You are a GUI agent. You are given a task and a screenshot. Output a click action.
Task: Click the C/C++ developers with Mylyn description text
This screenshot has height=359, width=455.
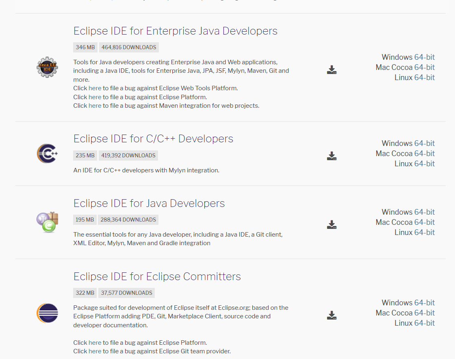click(x=146, y=170)
